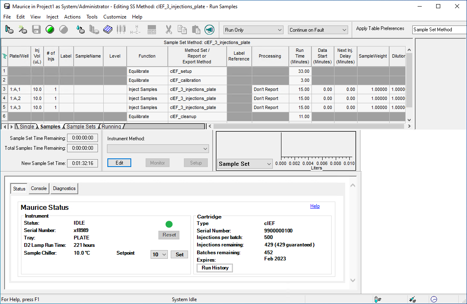Open the Setpoint temperature 10 dropdown
The width and height of the screenshot is (467, 304).
pyautogui.click(x=159, y=254)
